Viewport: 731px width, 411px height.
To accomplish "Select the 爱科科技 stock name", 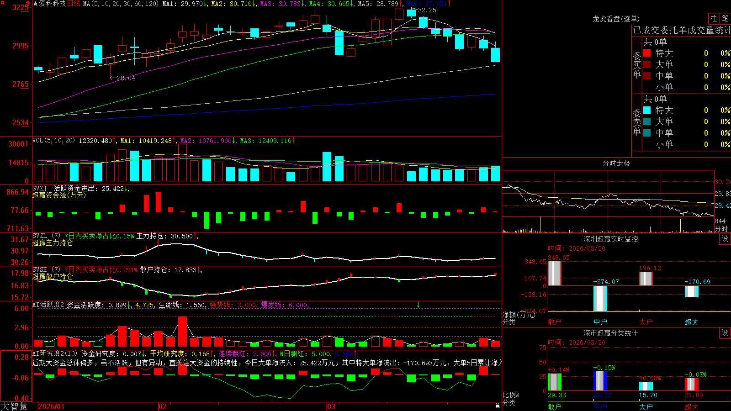I will pyautogui.click(x=53, y=4).
